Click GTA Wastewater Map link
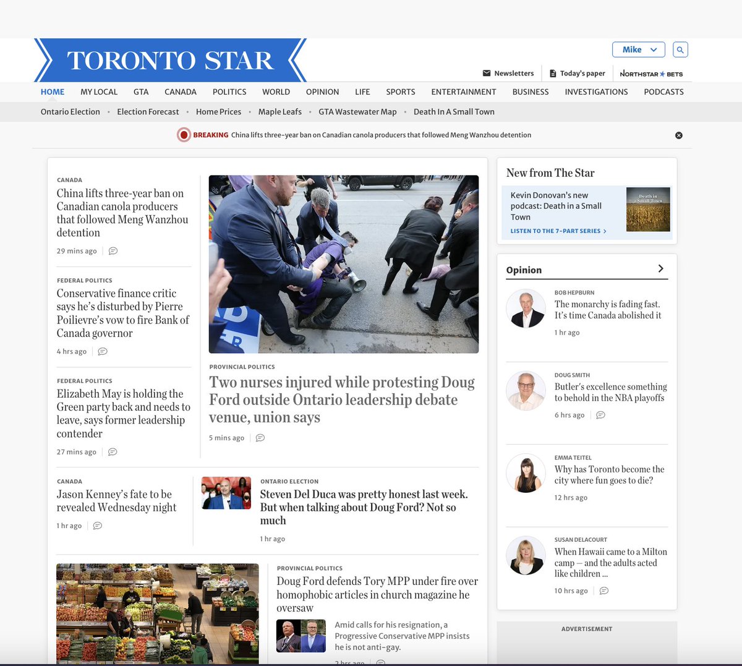The height and width of the screenshot is (666, 742). [x=357, y=112]
